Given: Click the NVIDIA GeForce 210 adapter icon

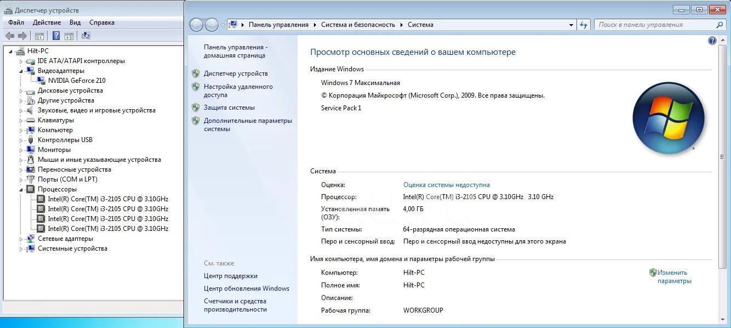Looking at the screenshot, I should [42, 81].
